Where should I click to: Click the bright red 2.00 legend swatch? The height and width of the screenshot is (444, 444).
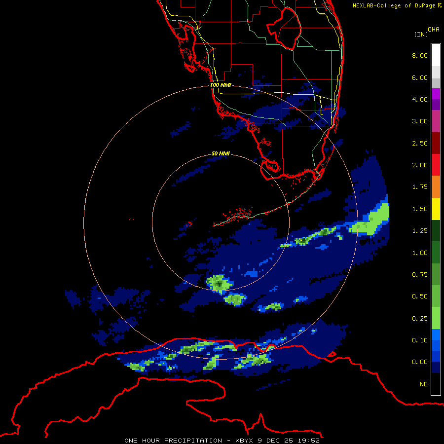pos(436,165)
